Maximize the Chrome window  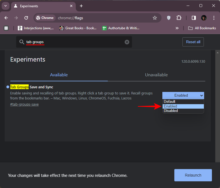(x=201, y=6)
